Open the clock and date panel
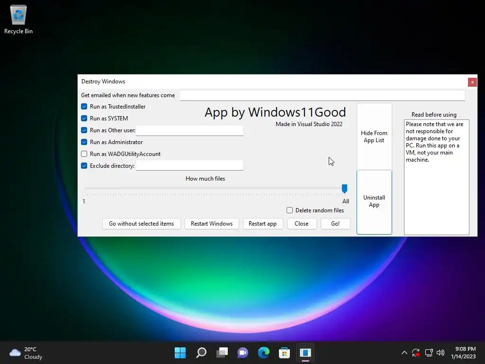Image resolution: width=485 pixels, height=364 pixels. point(463,353)
